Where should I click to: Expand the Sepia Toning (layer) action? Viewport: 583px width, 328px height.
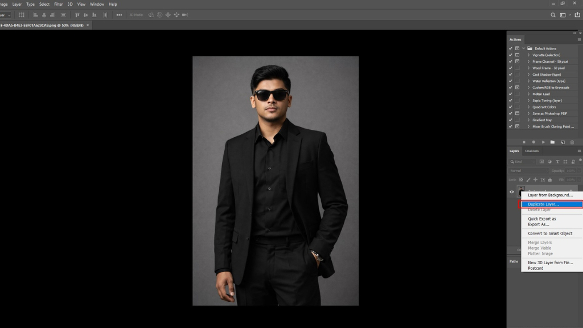coord(529,100)
